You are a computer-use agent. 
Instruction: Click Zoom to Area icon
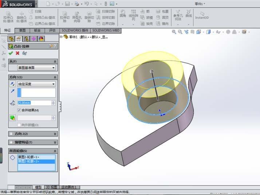coord(180,31)
